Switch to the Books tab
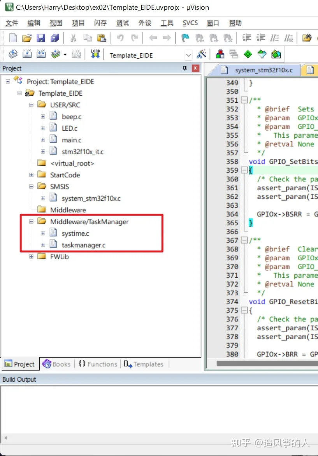The image size is (318, 456). 57,364
